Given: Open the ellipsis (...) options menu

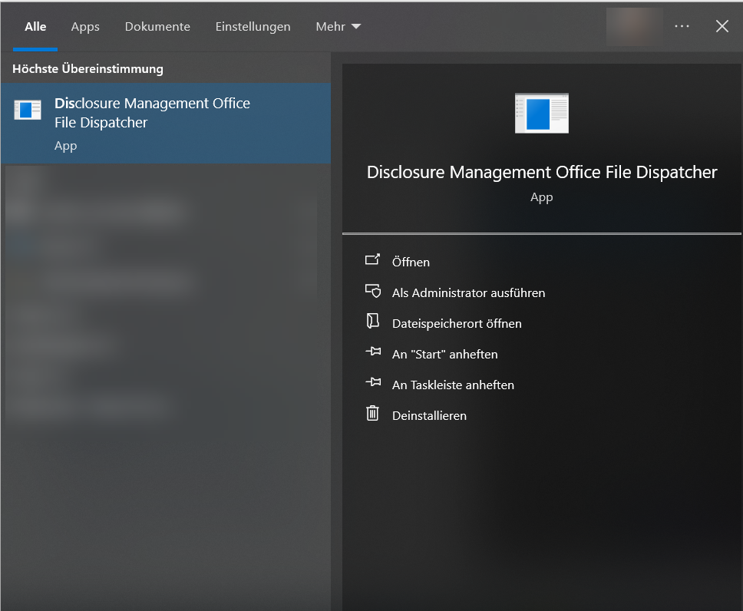Looking at the screenshot, I should click(x=682, y=25).
